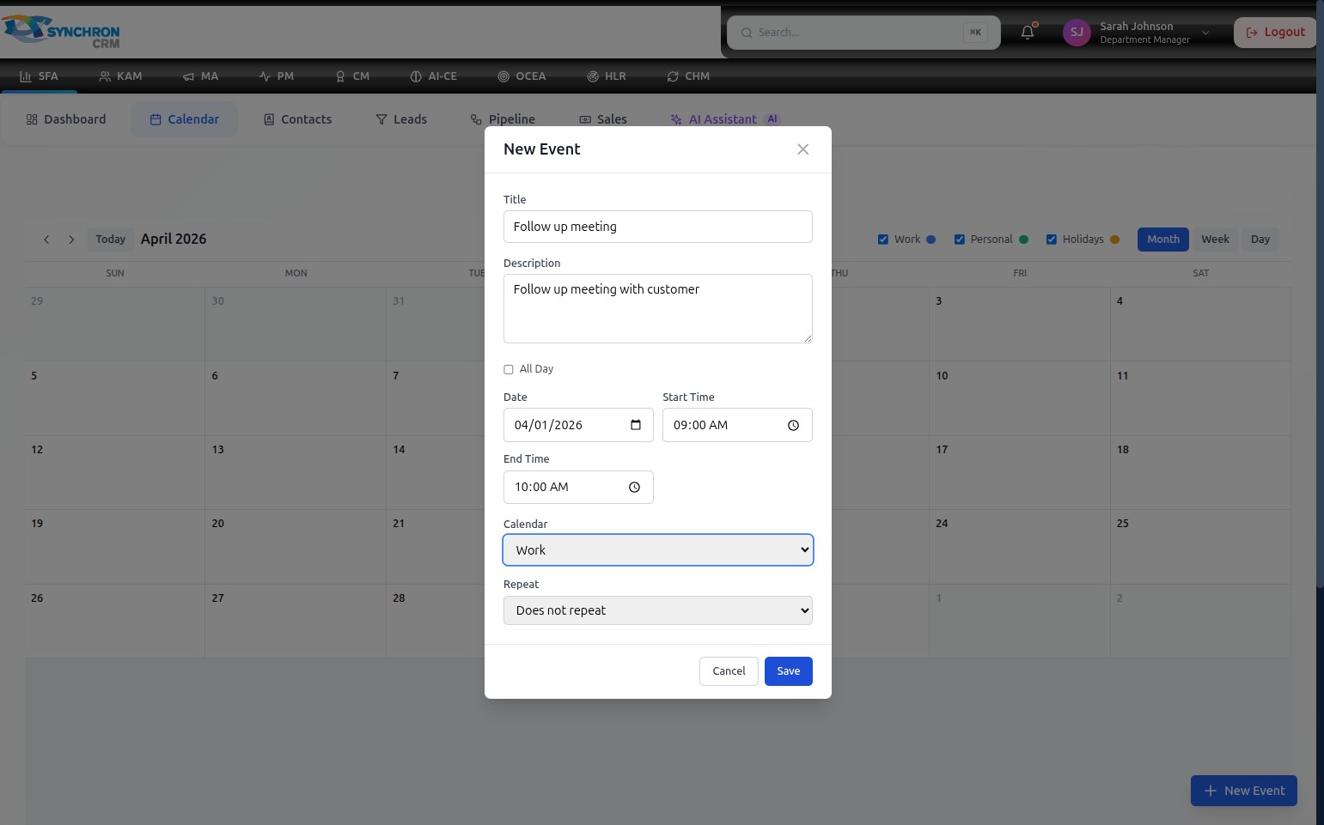The height and width of the screenshot is (825, 1324).
Task: Select April 18 calendar cell
Action: coord(1200,473)
